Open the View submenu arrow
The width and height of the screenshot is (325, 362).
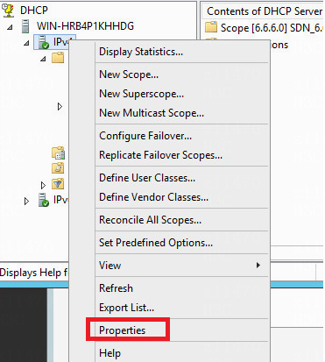(258, 266)
